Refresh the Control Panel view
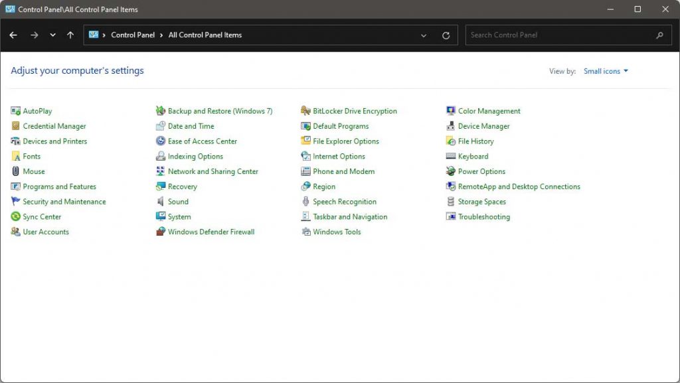This screenshot has height=383, width=680. [446, 36]
